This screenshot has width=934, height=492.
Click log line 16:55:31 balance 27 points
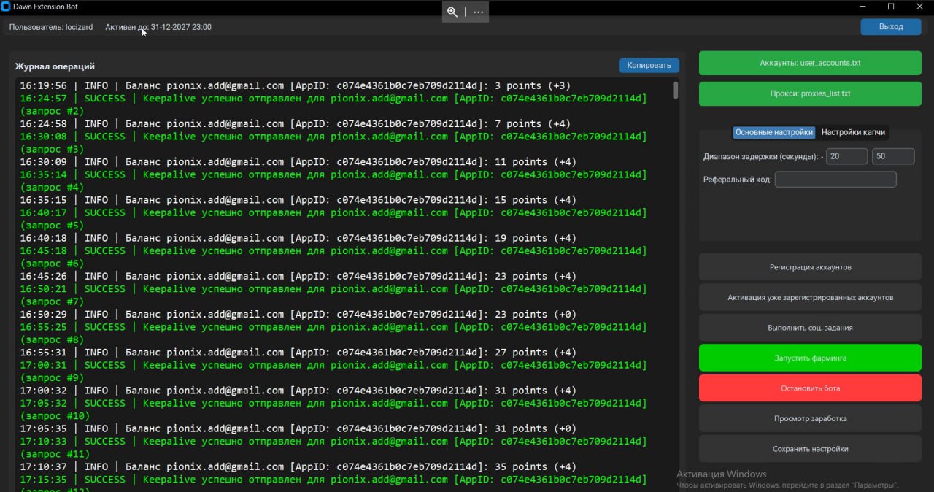(298, 352)
